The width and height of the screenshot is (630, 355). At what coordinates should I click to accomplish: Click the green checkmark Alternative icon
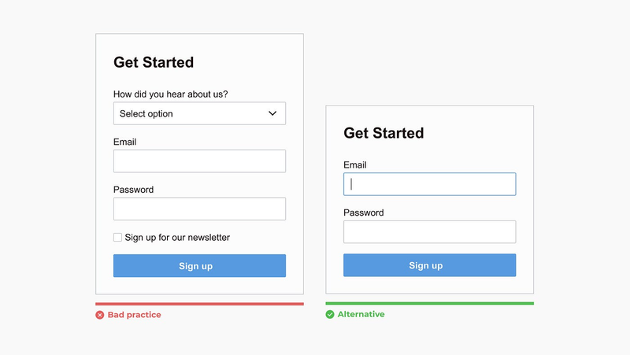coord(330,314)
